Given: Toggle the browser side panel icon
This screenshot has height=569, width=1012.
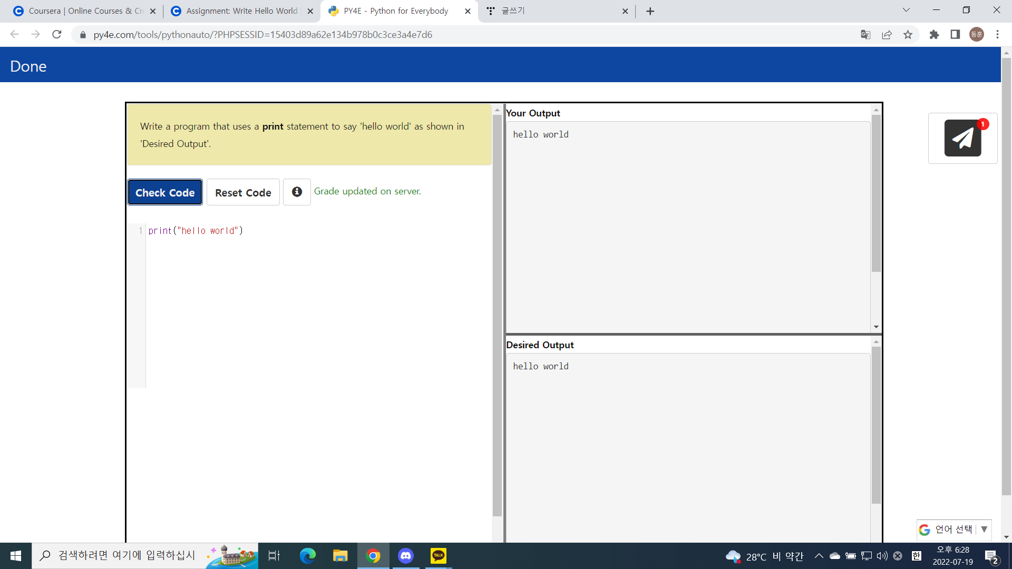Looking at the screenshot, I should coord(955,35).
